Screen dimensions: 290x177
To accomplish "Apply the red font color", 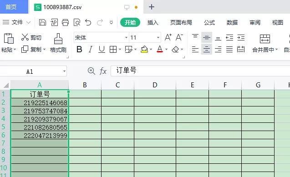I will tap(160, 49).
